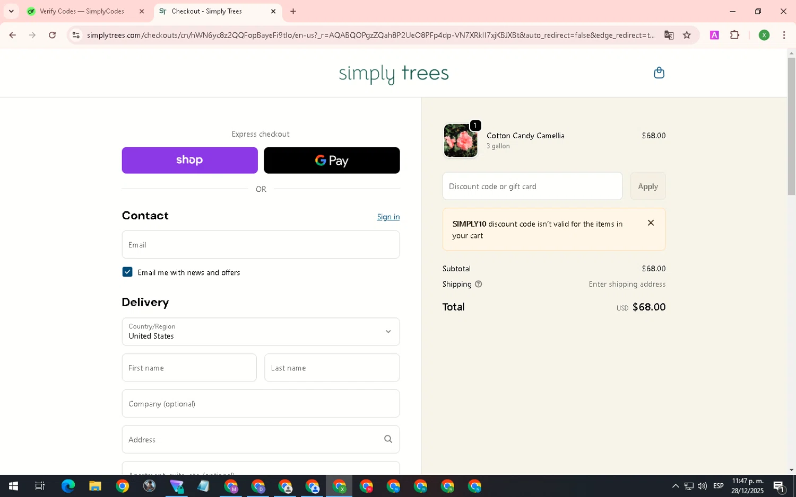This screenshot has height=497, width=796.
Task: Open the first Chrome taskbar icon
Action: tap(122, 486)
